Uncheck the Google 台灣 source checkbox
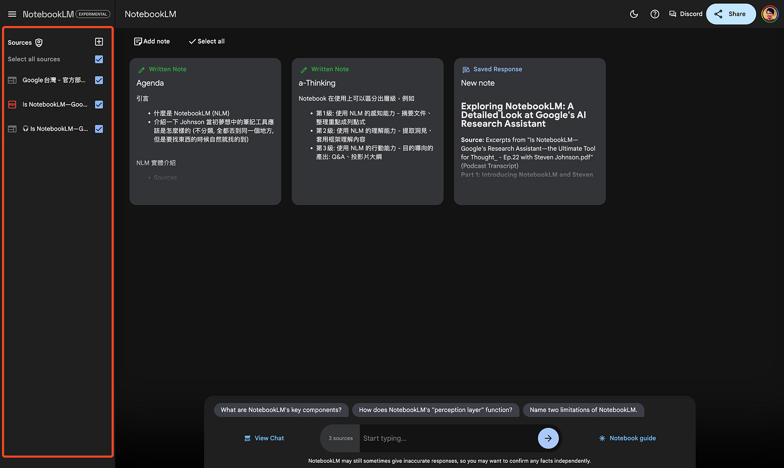 tap(99, 80)
